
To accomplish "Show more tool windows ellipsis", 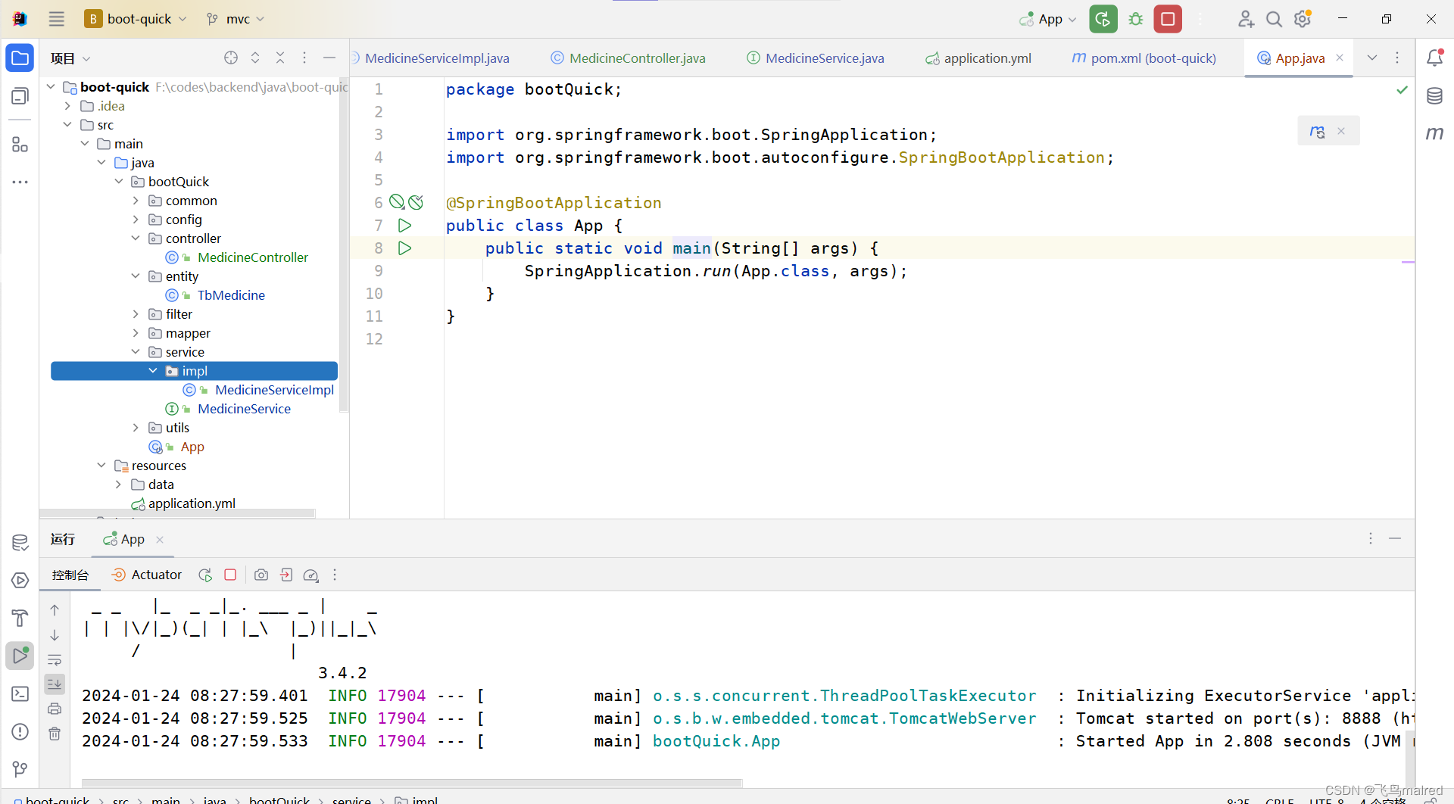I will 20,182.
